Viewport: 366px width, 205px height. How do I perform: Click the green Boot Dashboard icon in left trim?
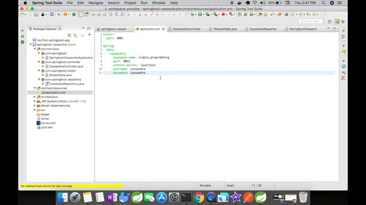click(22, 42)
